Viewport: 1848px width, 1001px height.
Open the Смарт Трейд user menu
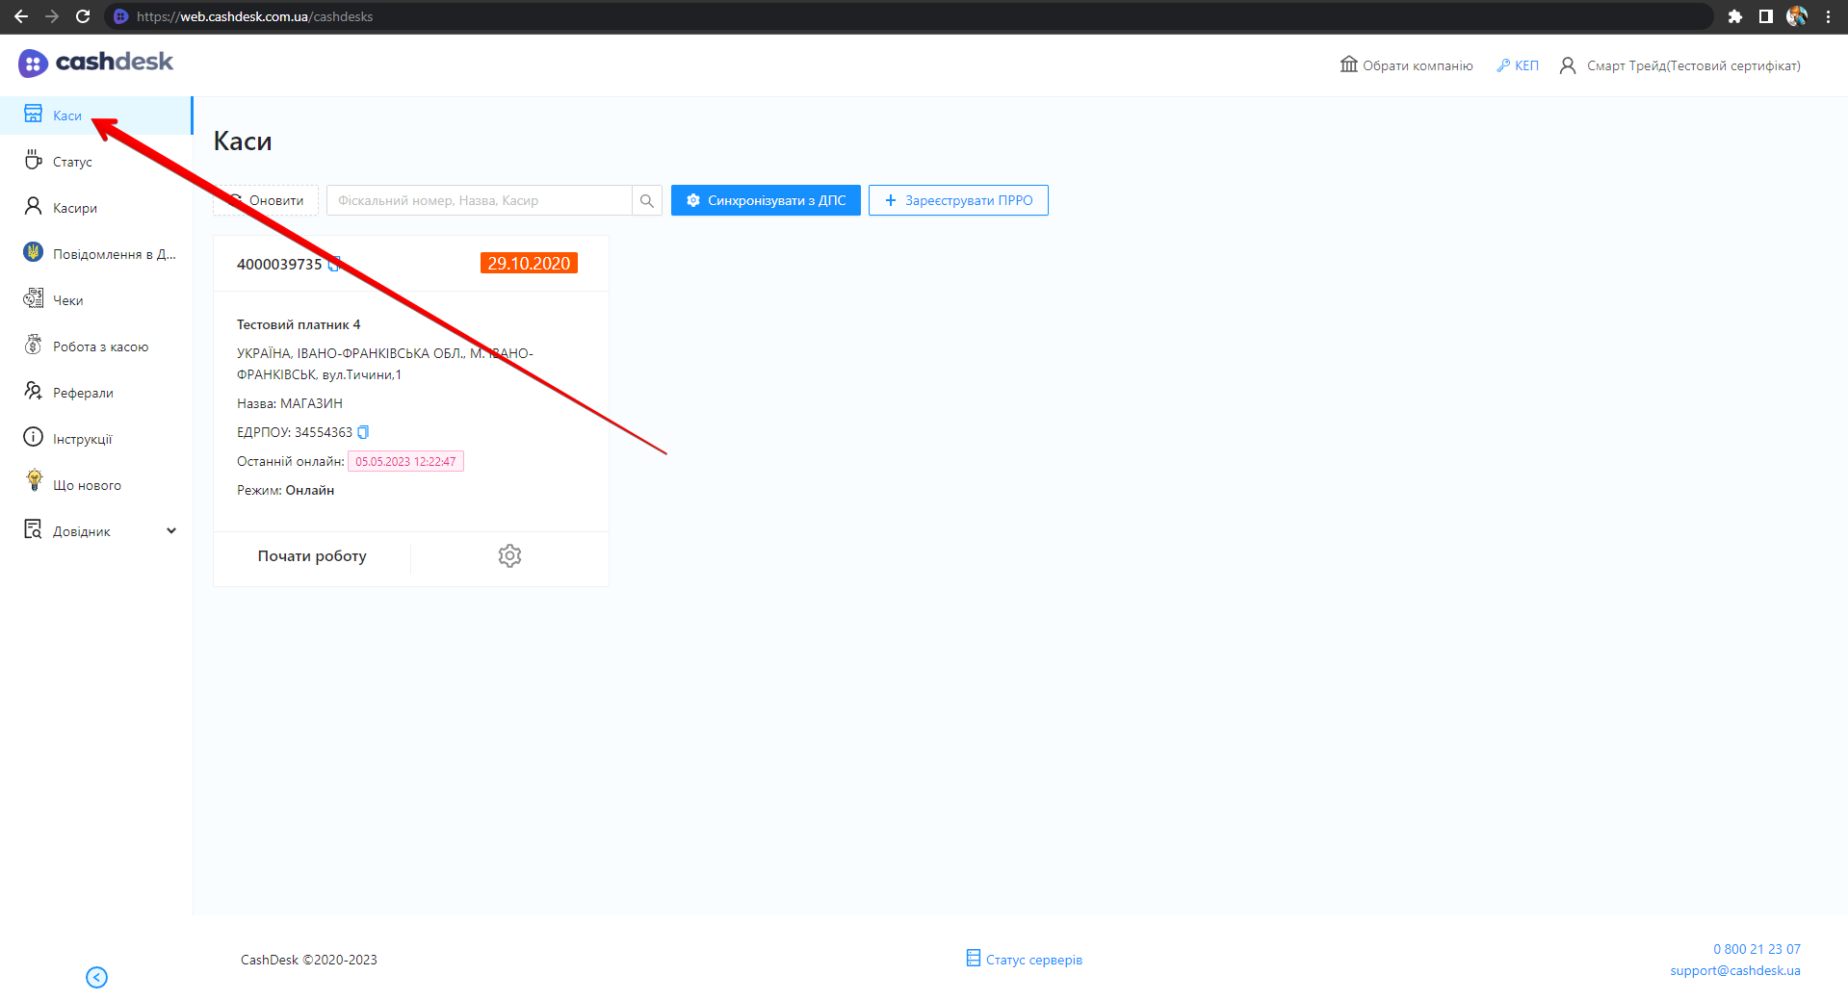[x=1680, y=65]
